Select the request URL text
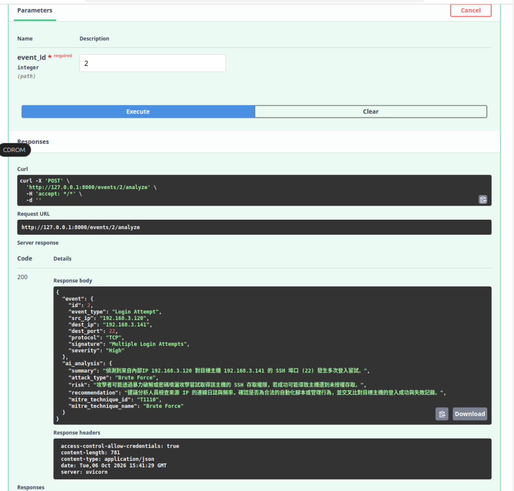 click(x=81, y=227)
